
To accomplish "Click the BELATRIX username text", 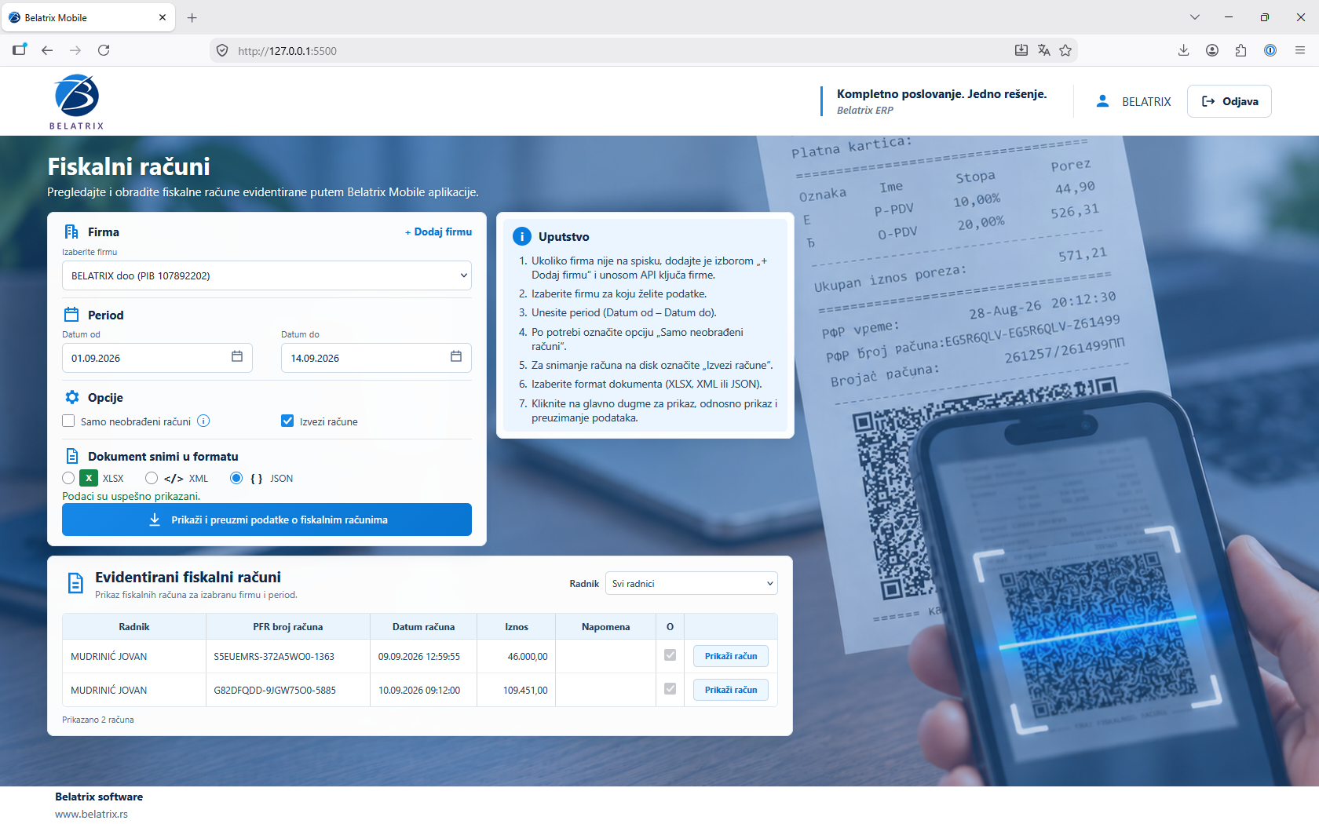I will point(1146,101).
